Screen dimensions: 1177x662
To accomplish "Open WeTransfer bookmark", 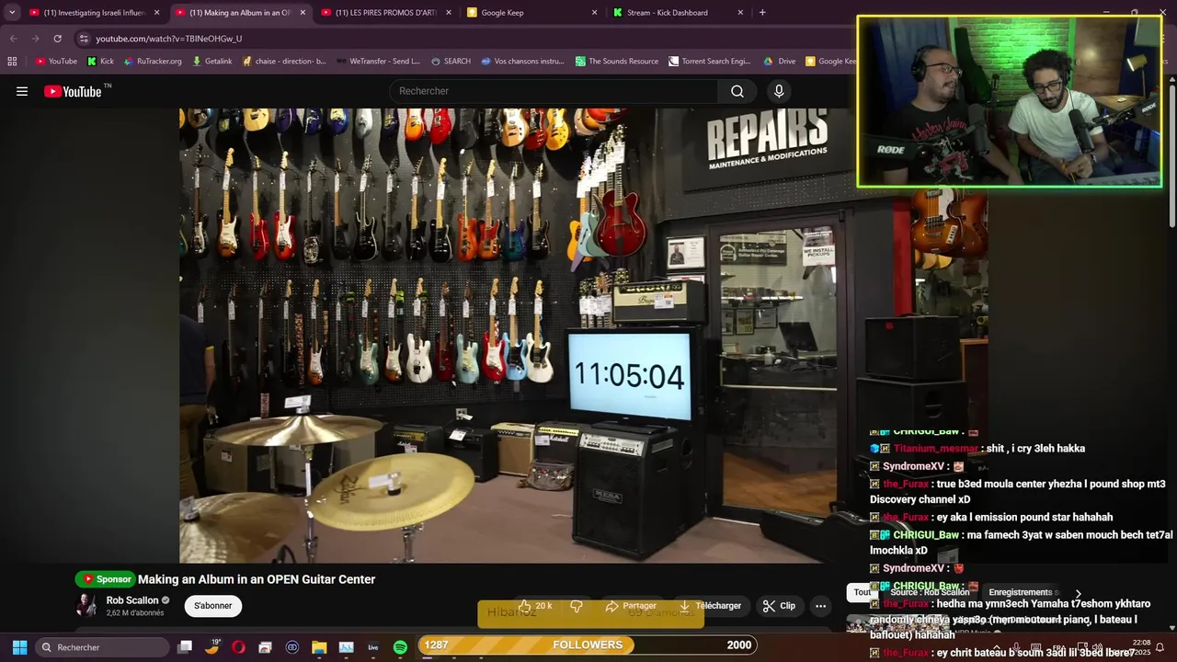I will (378, 62).
